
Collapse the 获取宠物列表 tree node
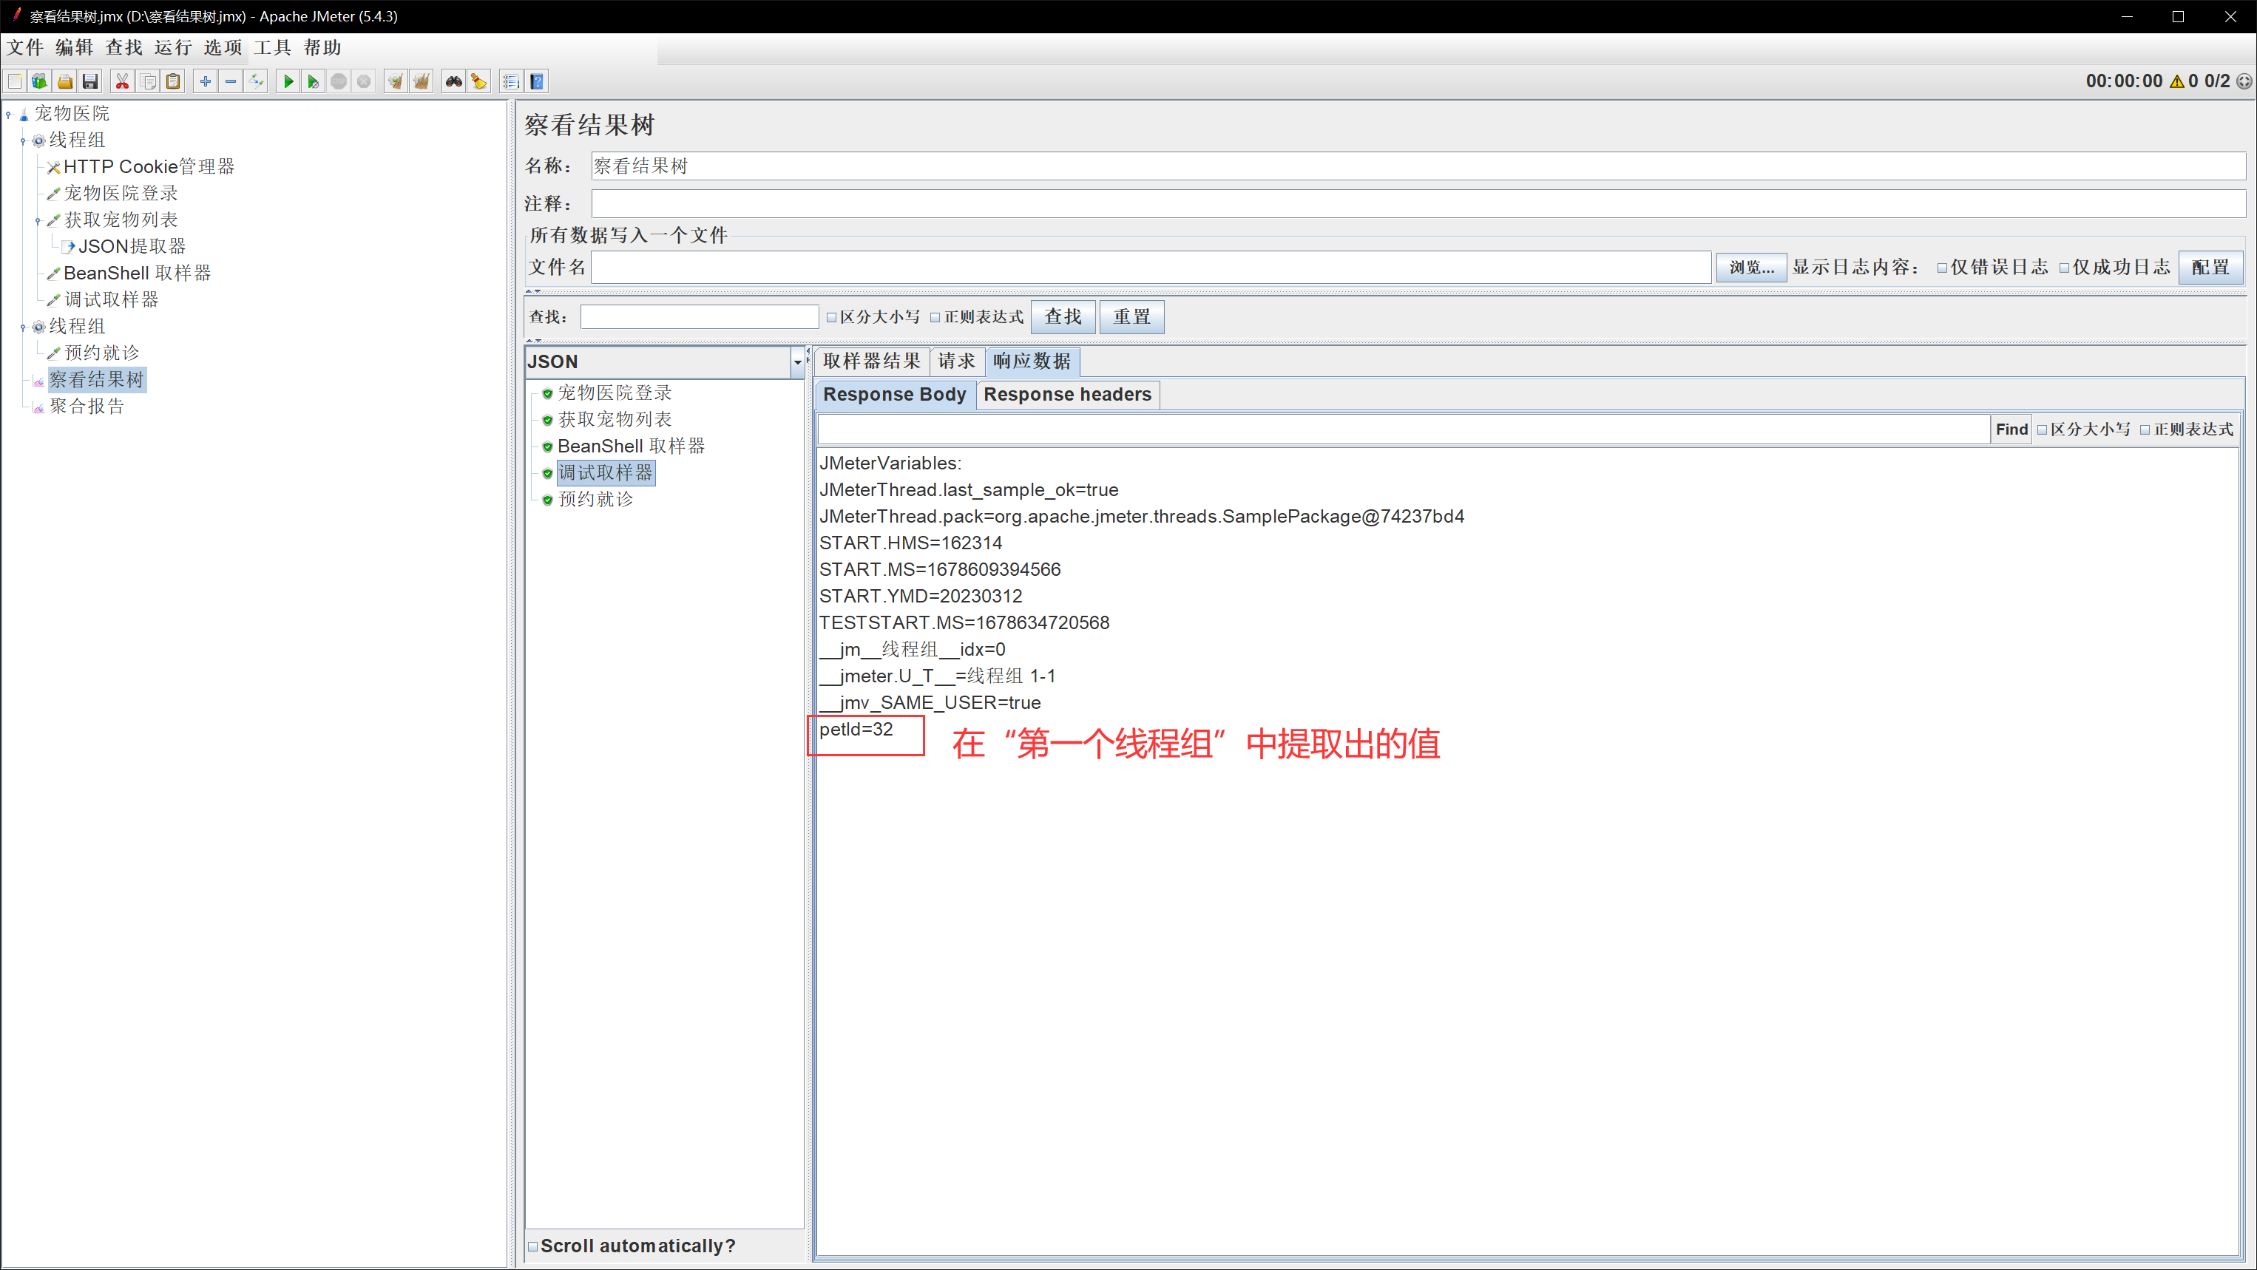point(38,221)
